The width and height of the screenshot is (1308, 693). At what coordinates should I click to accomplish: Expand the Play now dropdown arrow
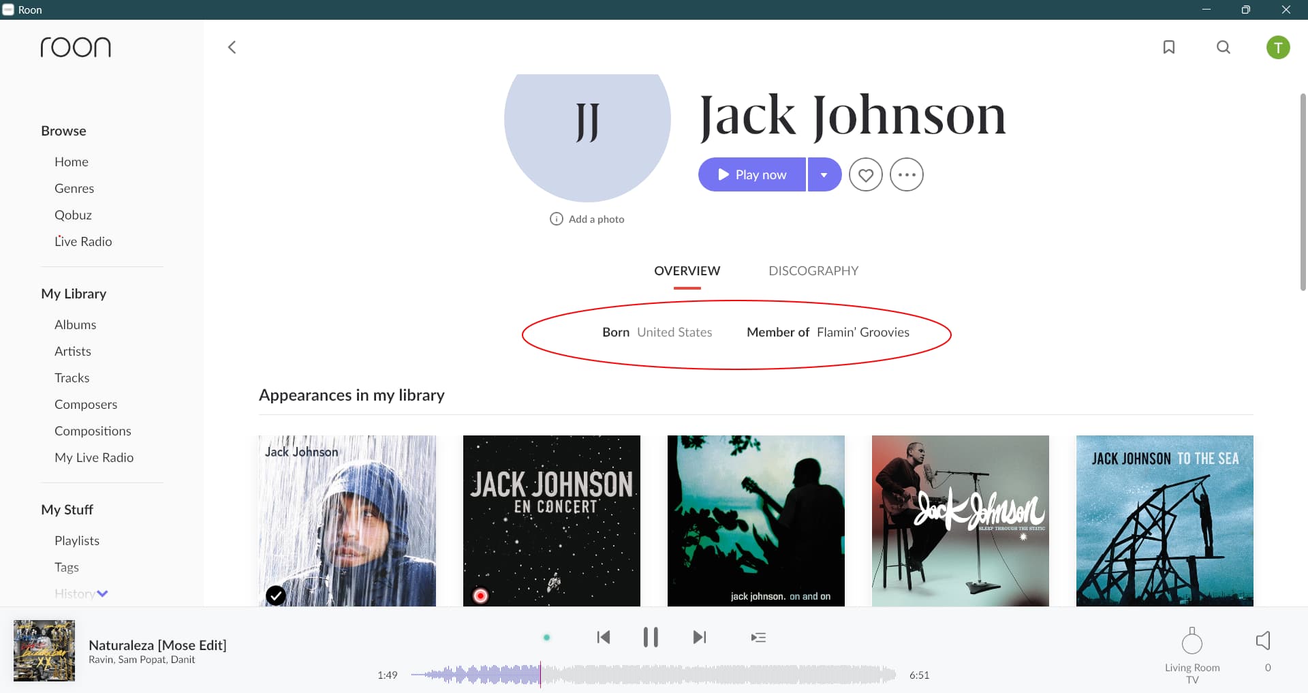pyautogui.click(x=824, y=175)
